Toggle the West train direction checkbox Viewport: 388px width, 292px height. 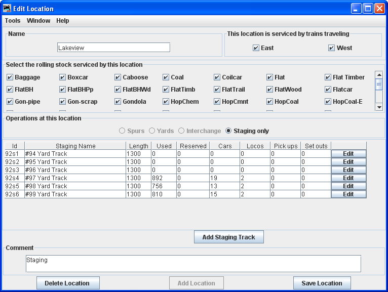[332, 48]
